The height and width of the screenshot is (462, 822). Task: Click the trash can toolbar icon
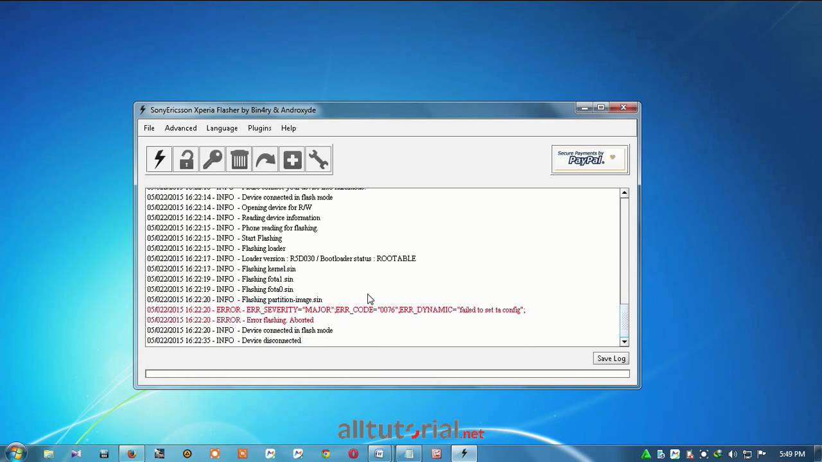point(239,159)
